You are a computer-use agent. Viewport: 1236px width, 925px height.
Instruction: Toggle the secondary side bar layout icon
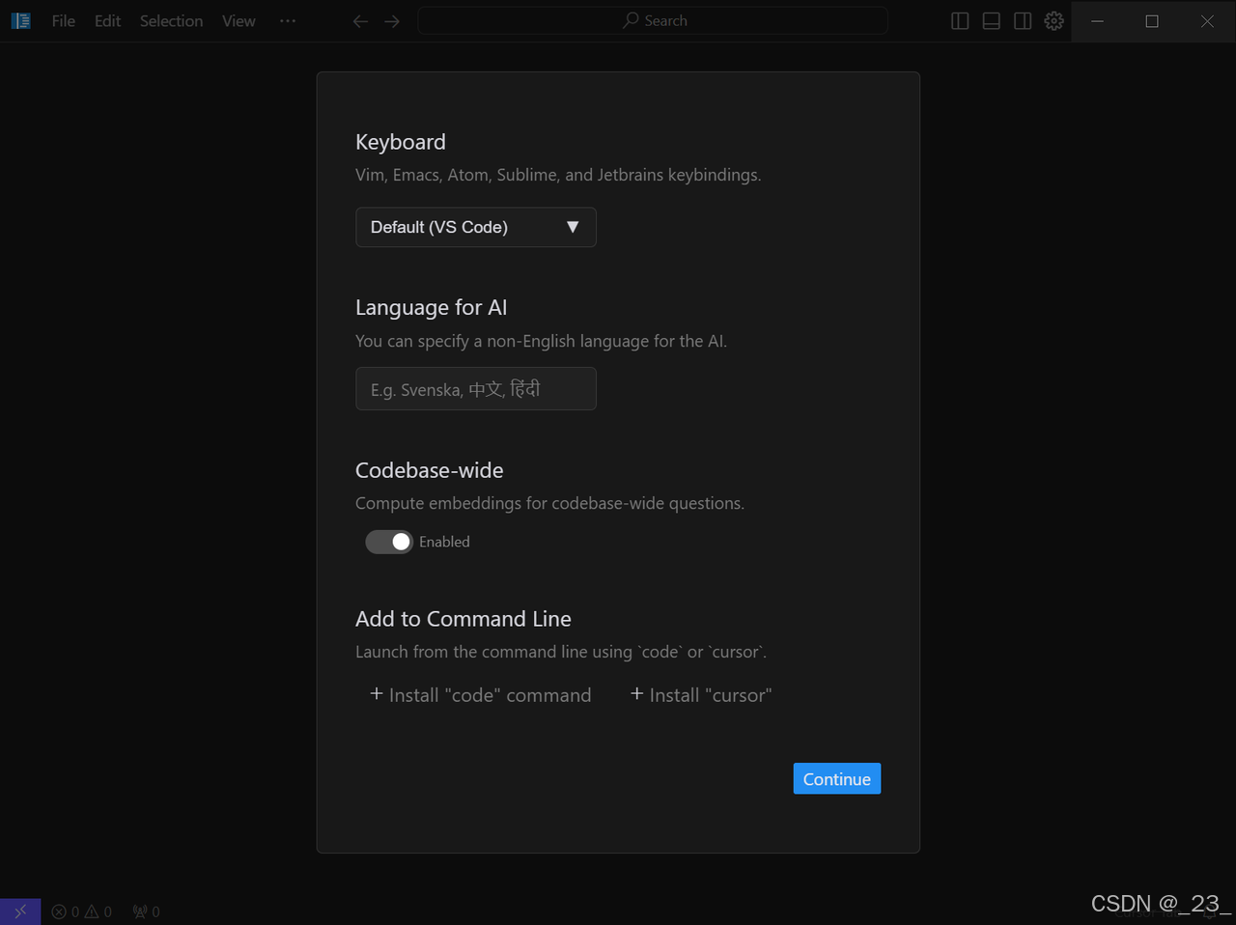1023,21
